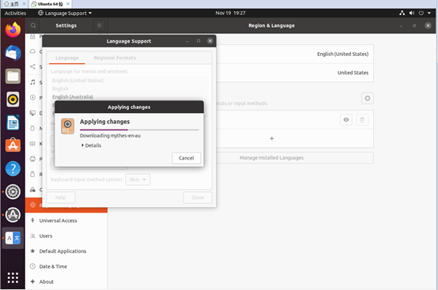Click the volume icon in top bar

(412, 13)
